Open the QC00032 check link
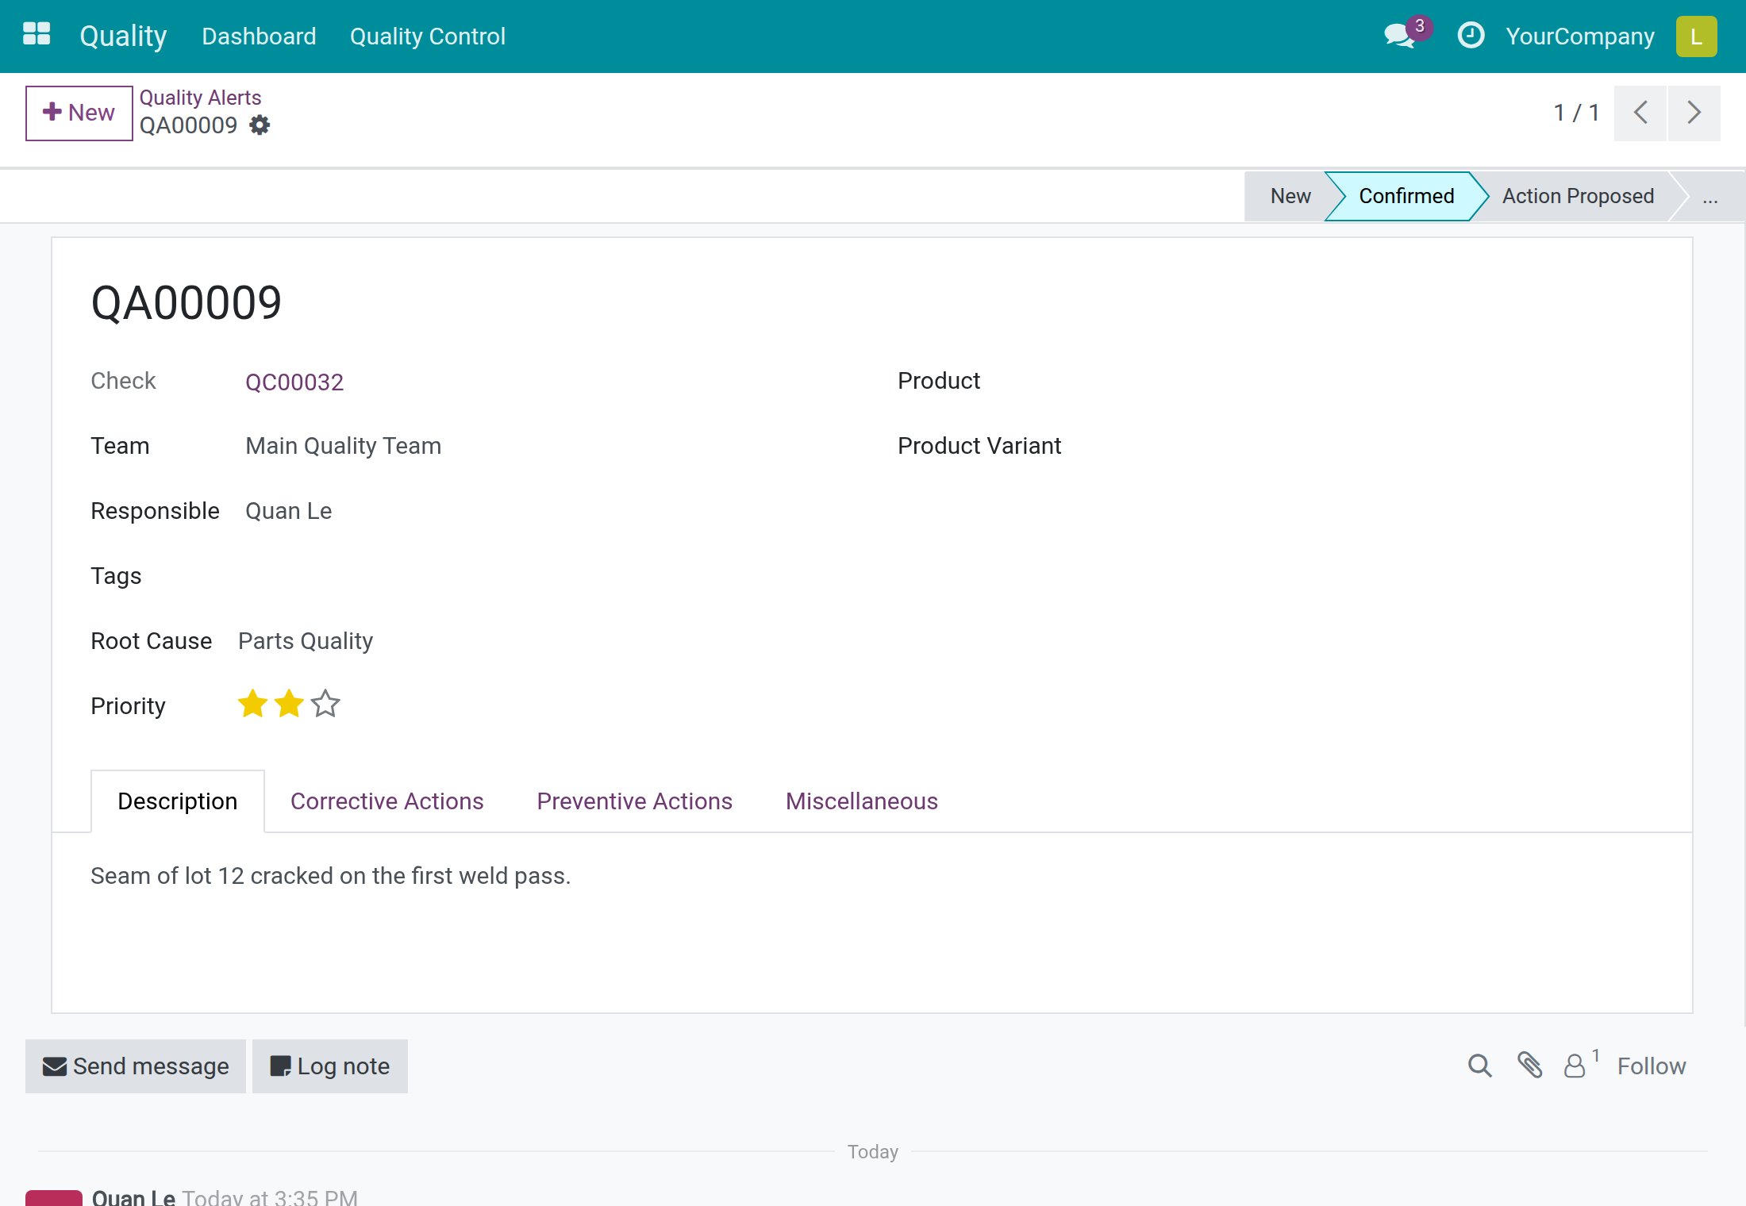 tap(294, 382)
